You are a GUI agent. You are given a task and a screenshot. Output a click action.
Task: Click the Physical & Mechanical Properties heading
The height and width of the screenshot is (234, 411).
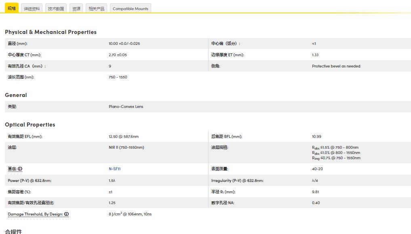coord(51,32)
